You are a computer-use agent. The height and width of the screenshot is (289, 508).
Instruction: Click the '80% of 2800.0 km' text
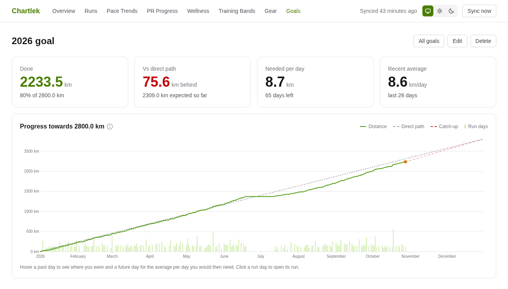42,95
